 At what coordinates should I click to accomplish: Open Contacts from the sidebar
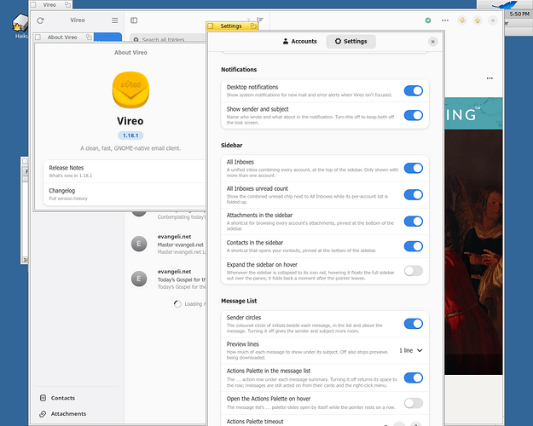pos(78,398)
